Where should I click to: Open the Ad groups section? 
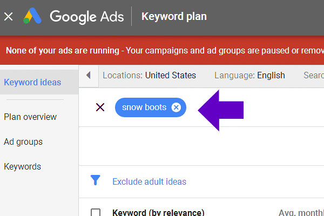[23, 141]
